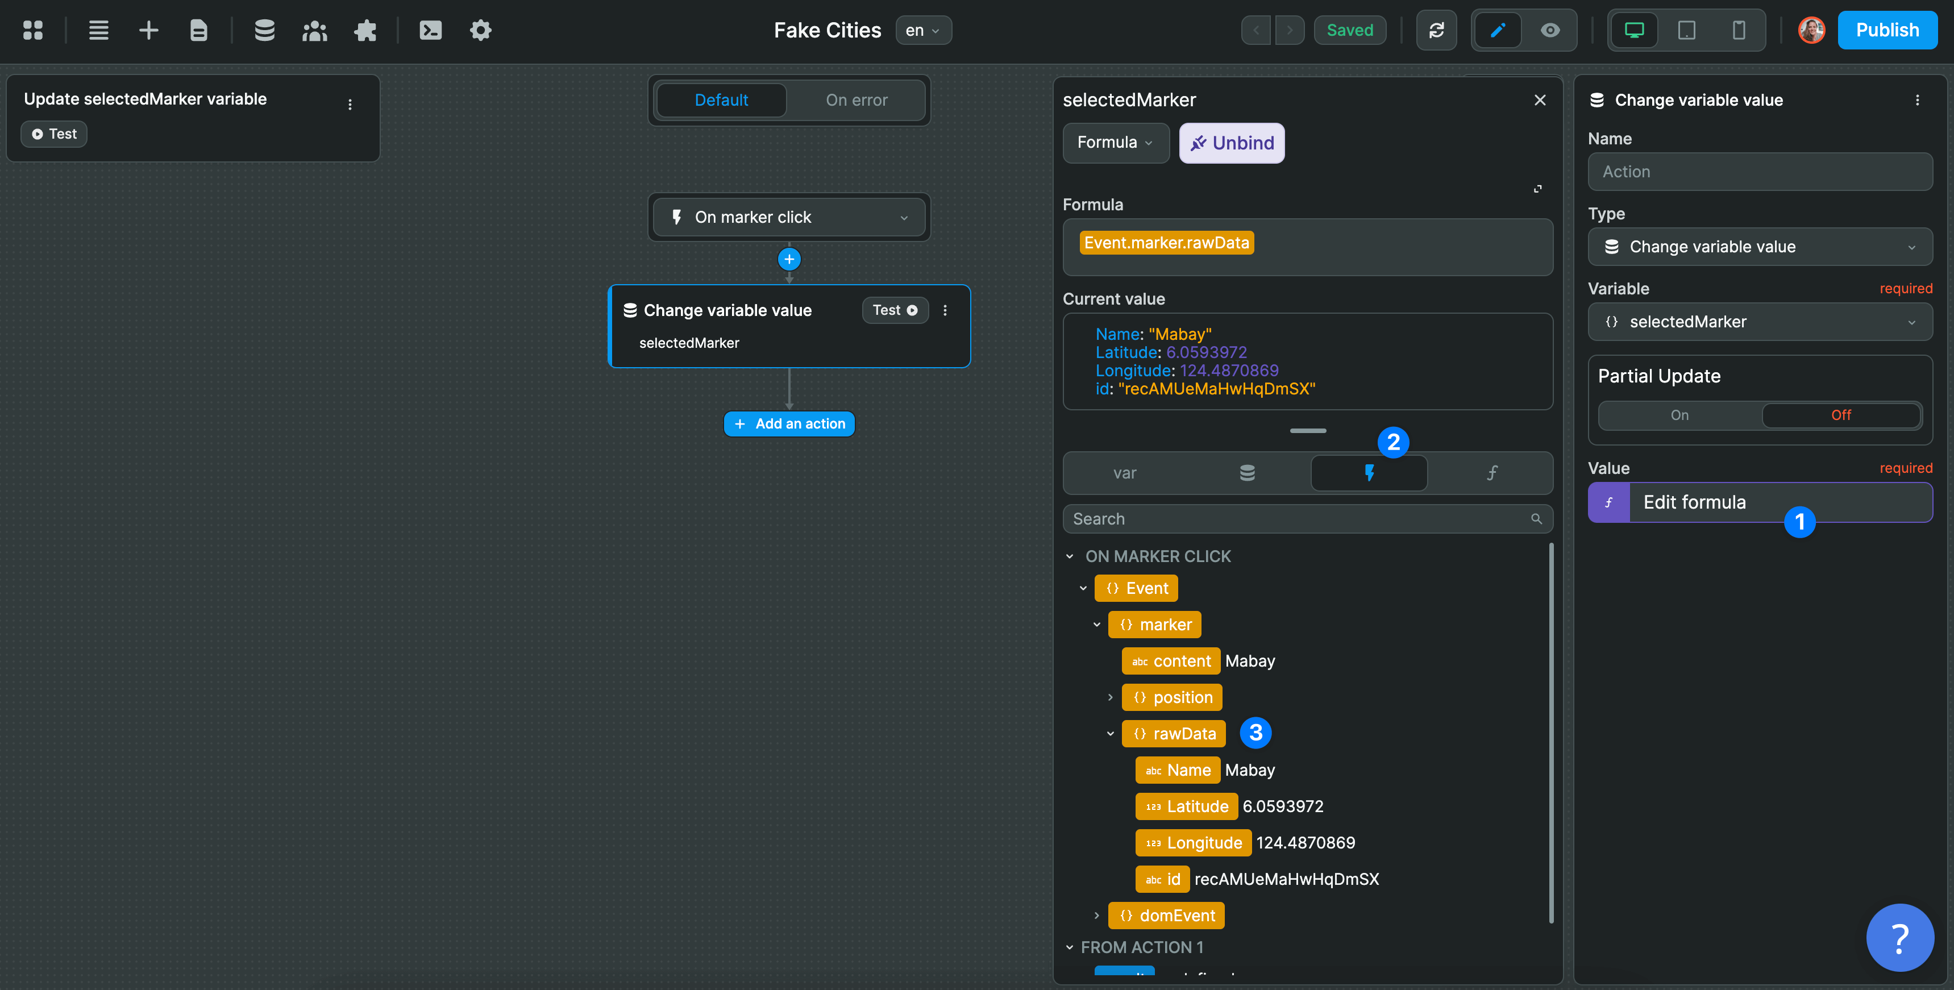
Task: Open the pages/apps grid icon
Action: (x=34, y=30)
